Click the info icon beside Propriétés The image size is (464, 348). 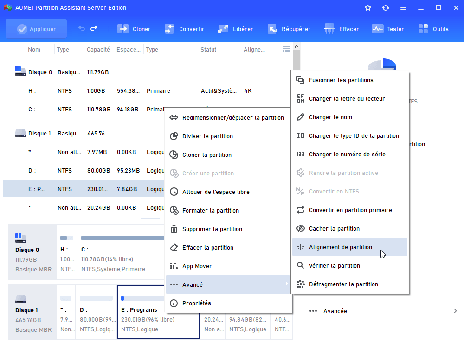(174, 303)
